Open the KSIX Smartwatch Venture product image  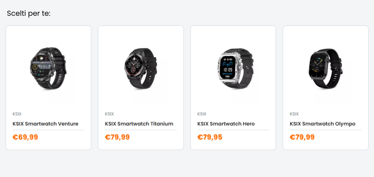tap(49, 68)
